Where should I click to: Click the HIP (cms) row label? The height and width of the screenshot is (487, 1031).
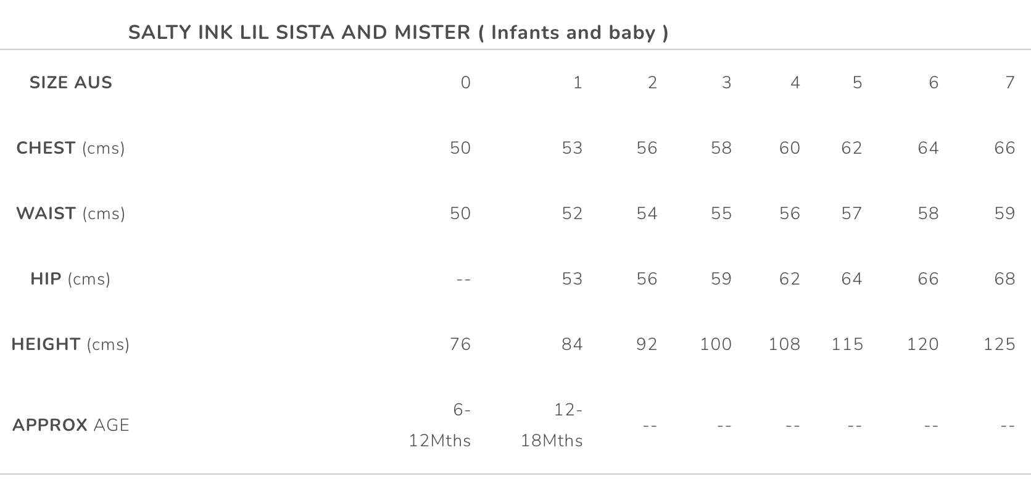coord(70,279)
